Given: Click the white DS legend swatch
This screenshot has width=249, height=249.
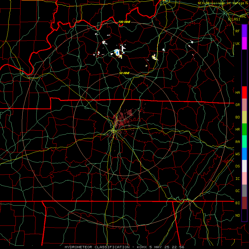Looking at the screenshot, I should click(244, 166).
